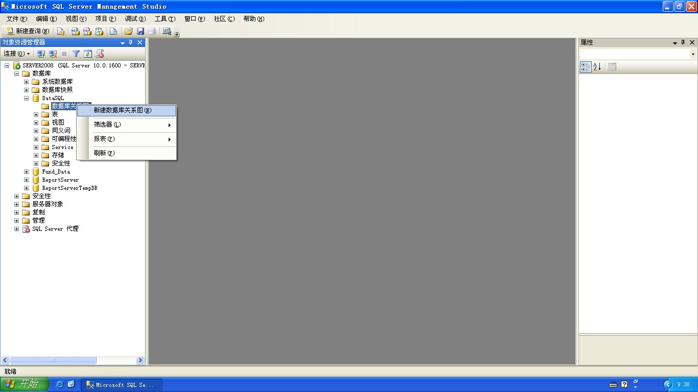Image resolution: width=698 pixels, height=392 pixels.
Task: Expand the SQL Server 代理 node
Action: tap(17, 229)
